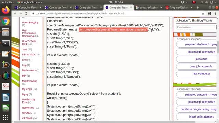
Task: Open Google Chrome dock icon
Action: (x=5, y=21)
